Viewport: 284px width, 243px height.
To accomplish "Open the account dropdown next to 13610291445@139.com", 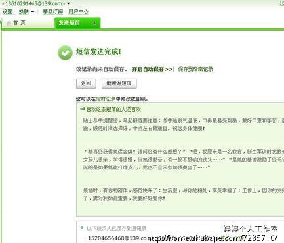I will coord(68,3).
